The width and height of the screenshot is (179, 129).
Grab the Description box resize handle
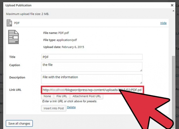click(x=141, y=82)
